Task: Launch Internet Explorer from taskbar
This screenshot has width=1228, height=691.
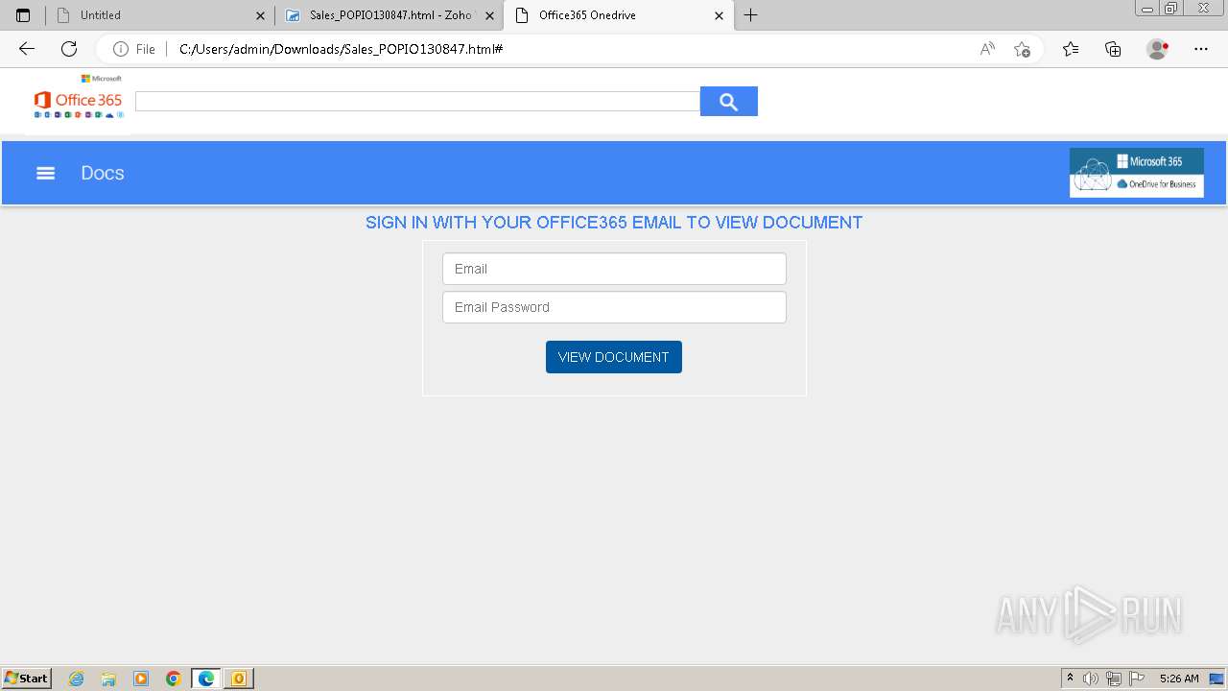Action: coord(77,679)
